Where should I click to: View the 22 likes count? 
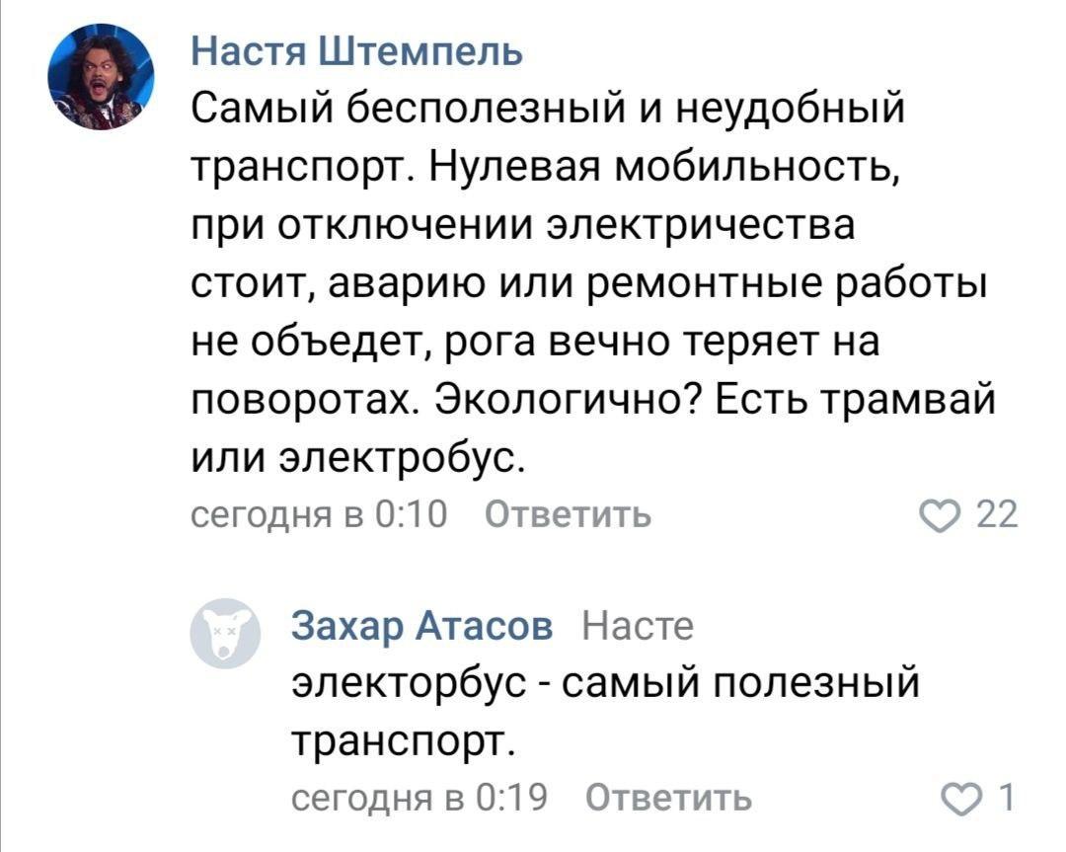click(997, 515)
